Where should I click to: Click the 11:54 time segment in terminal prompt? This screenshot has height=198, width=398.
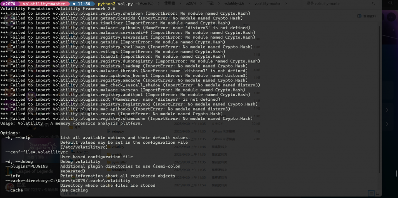click(82, 4)
